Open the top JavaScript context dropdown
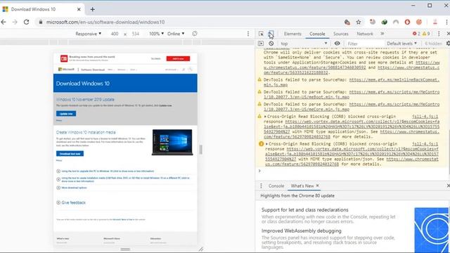The image size is (450, 253). coord(304,44)
